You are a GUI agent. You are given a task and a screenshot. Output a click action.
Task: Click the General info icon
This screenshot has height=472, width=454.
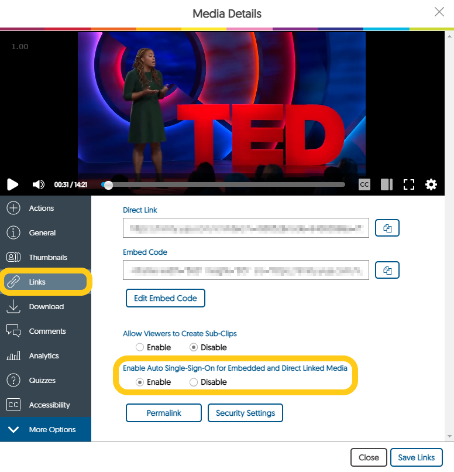[13, 232]
